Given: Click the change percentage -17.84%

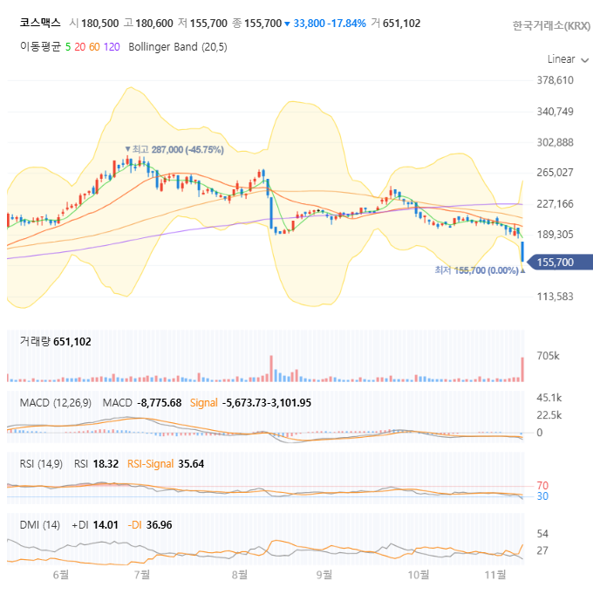Looking at the screenshot, I should 346,24.
